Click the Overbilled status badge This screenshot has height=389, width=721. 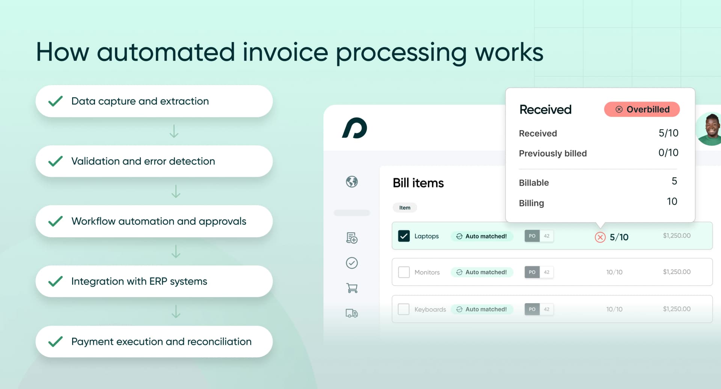[642, 109]
